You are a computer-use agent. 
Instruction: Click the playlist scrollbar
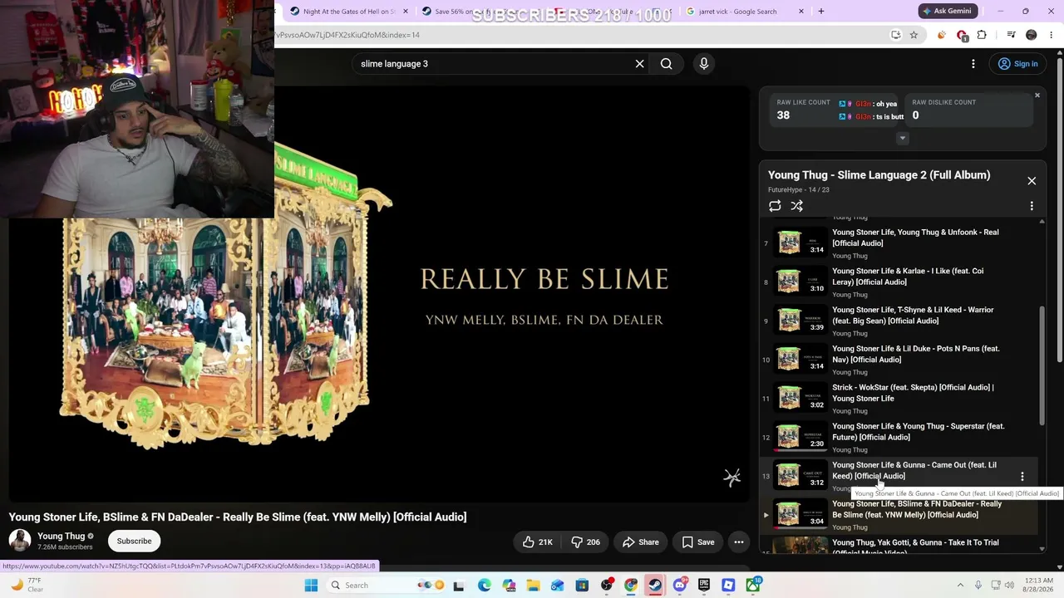(1042, 365)
